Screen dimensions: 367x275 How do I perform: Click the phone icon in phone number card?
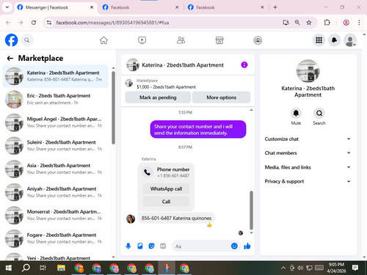click(147, 172)
